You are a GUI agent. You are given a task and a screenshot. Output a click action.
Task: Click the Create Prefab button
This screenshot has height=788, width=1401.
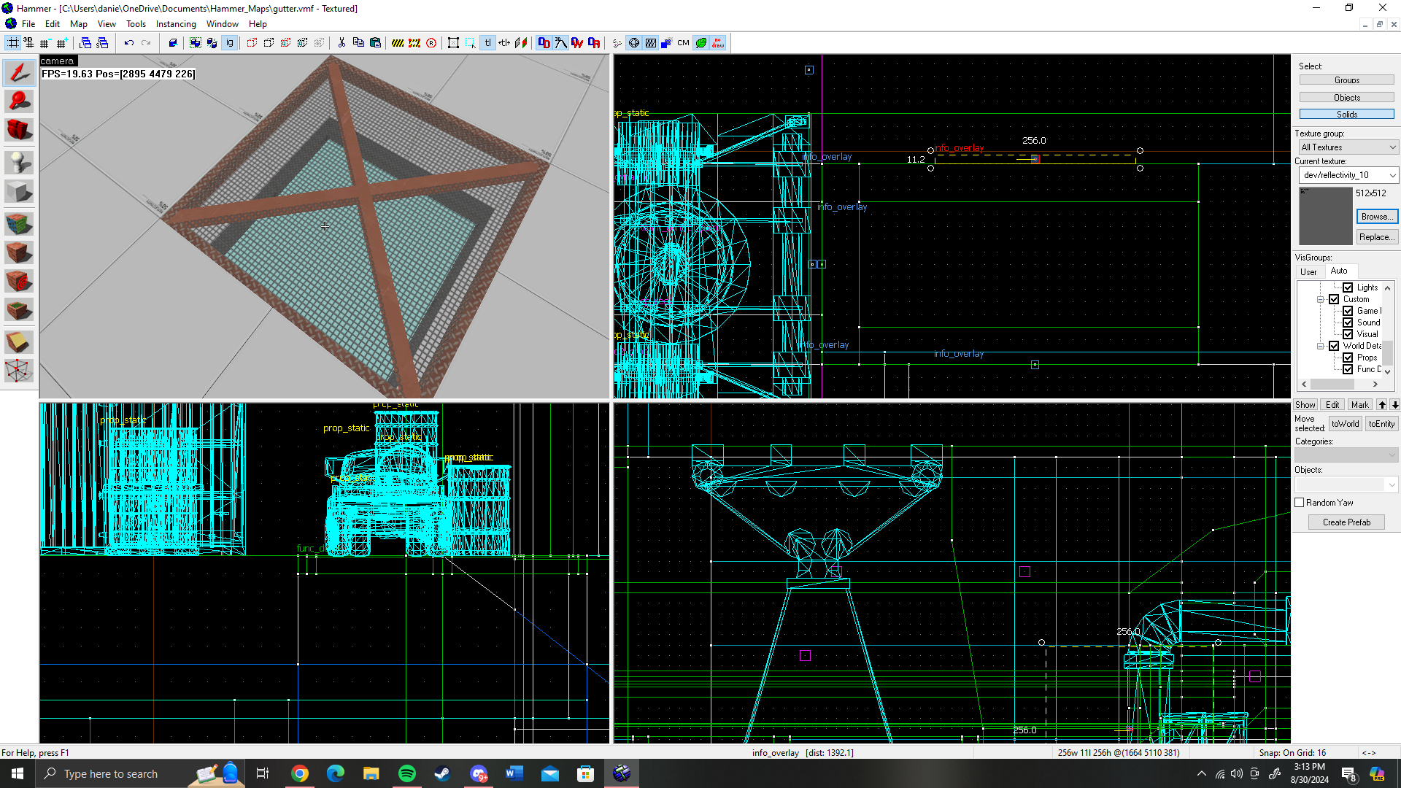(1346, 522)
